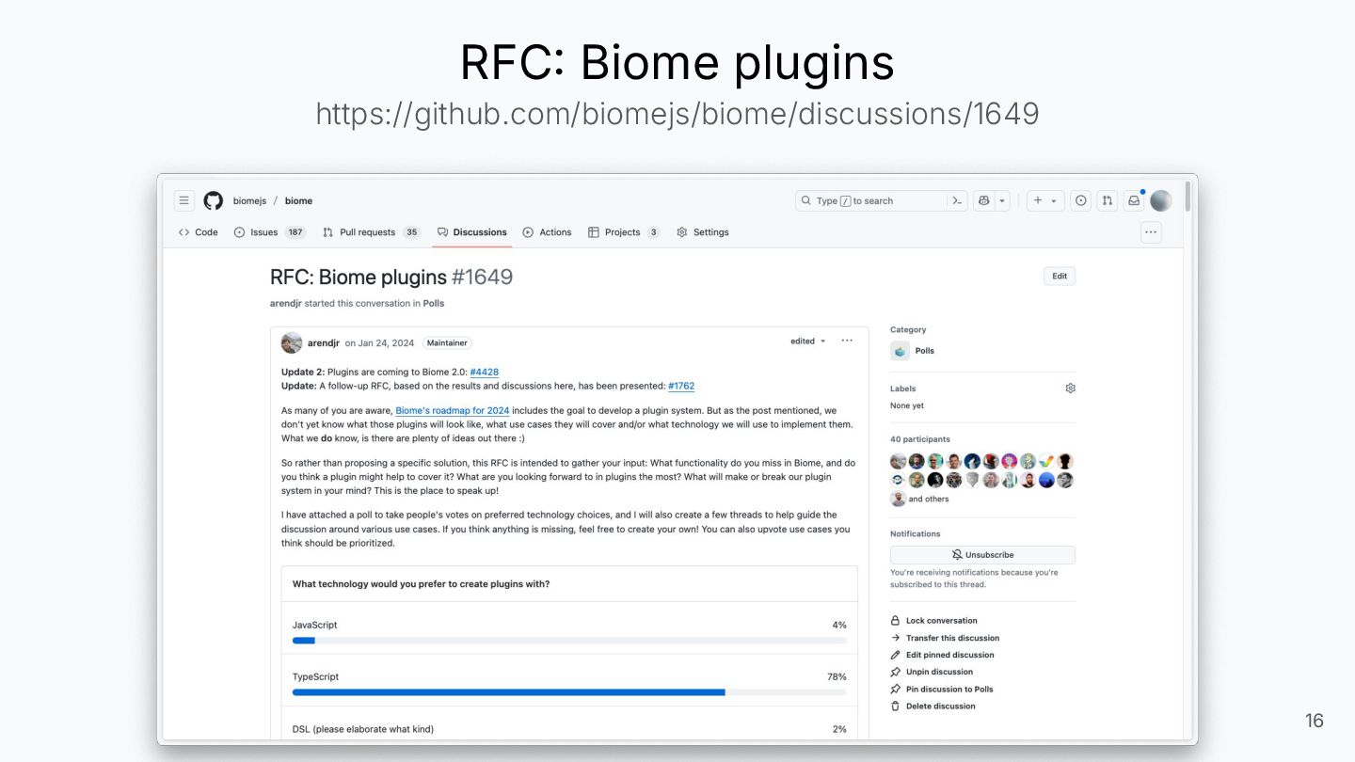Click the TypeScript poll result bar
The height and width of the screenshot is (762, 1355).
click(x=569, y=692)
